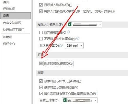The height and width of the screenshot is (104, 128).
Task: Select 加载项 in options list
Action: (7, 37)
